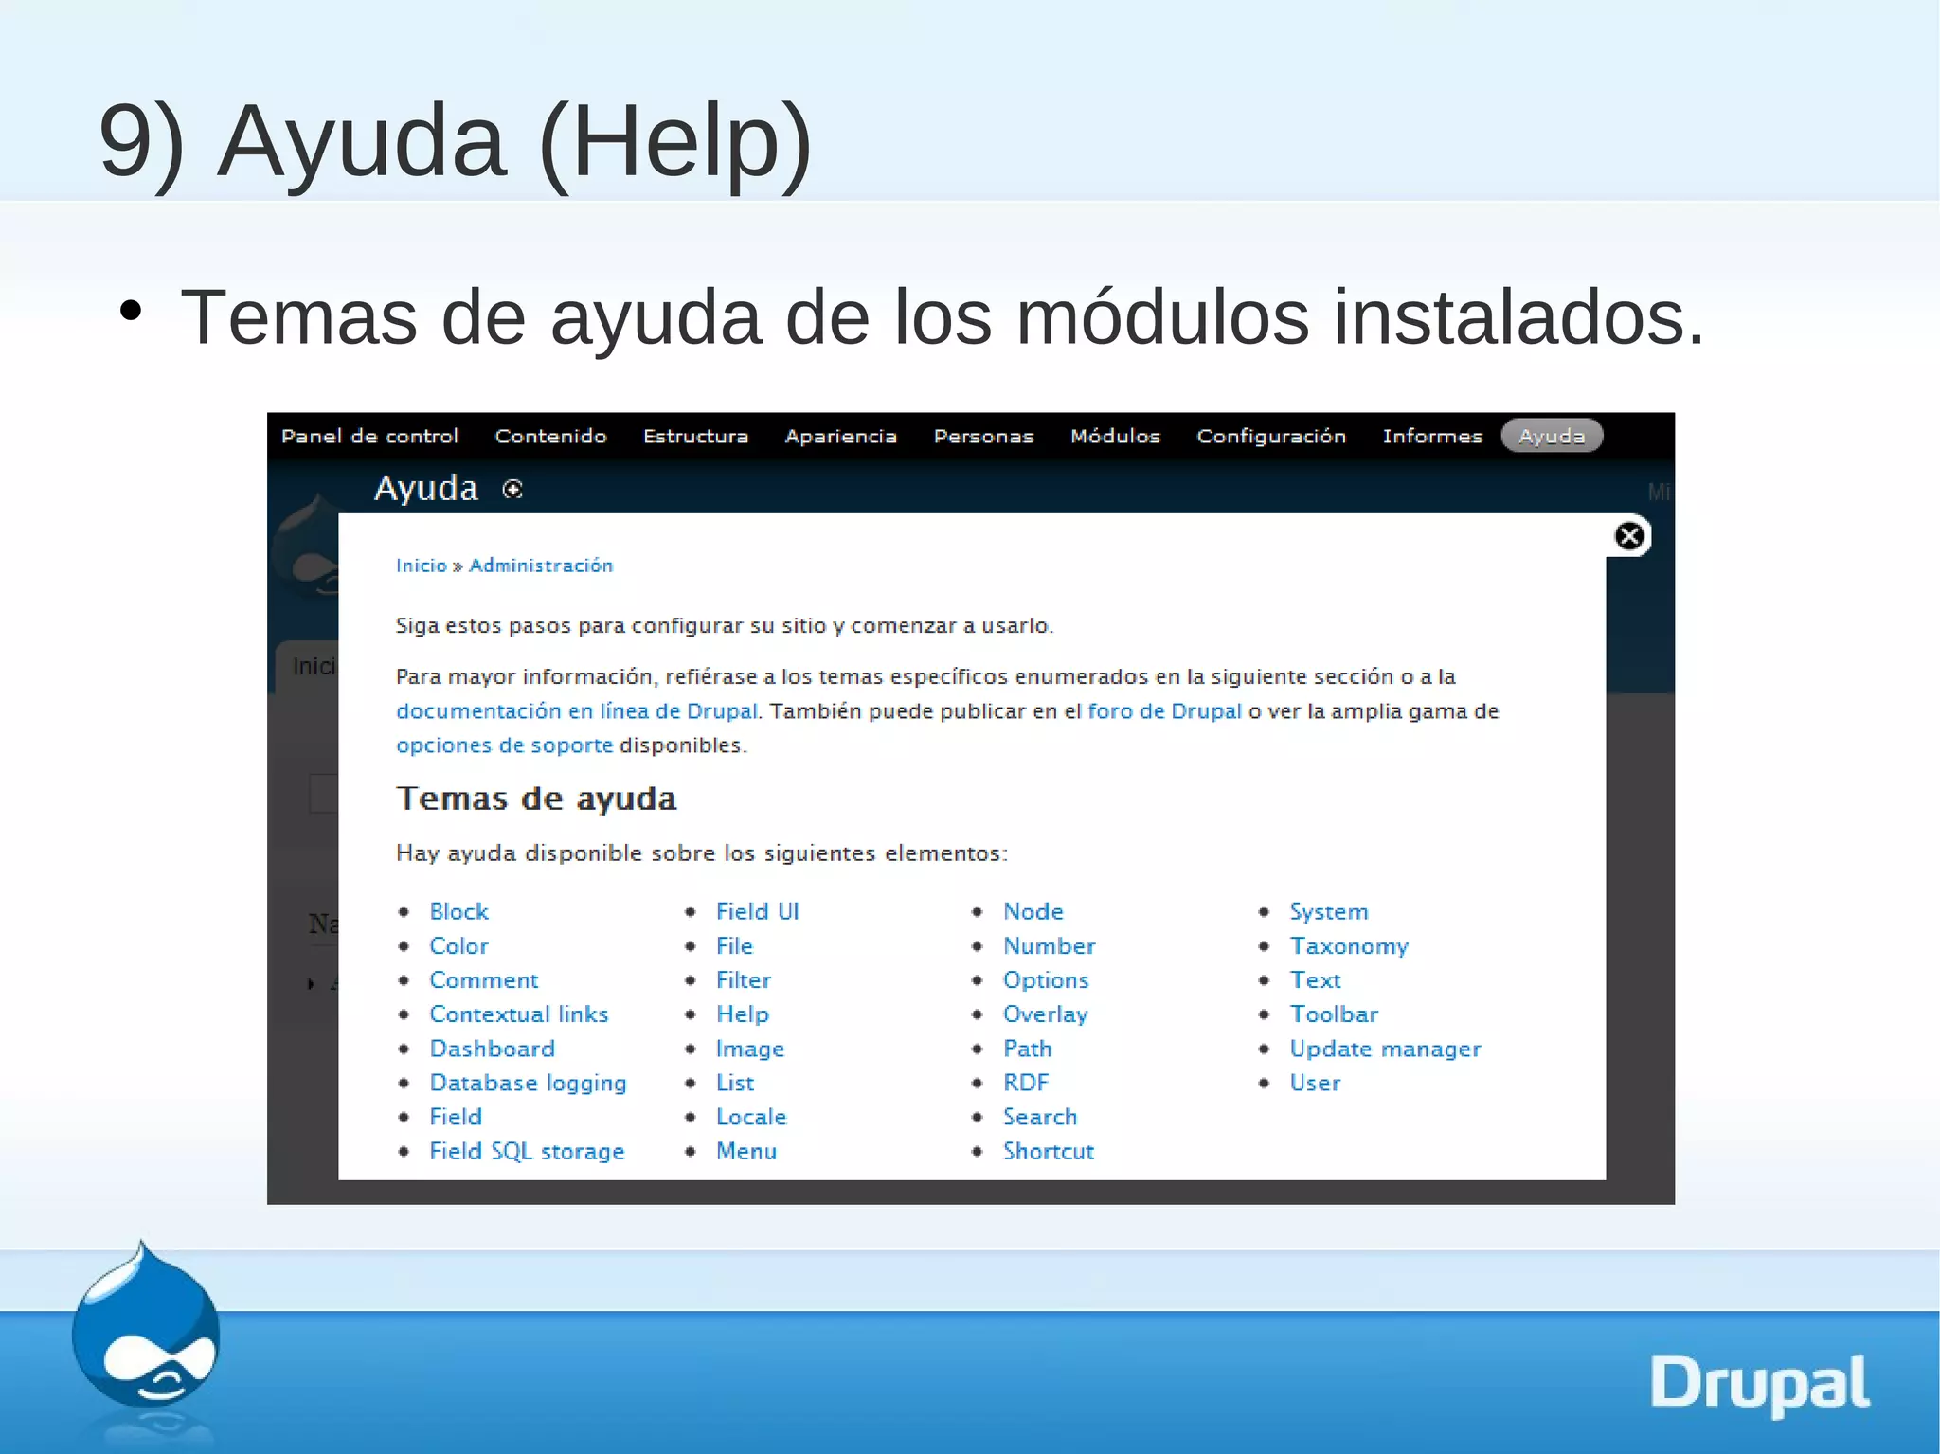
Task: Open the RDF help topic
Action: click(1026, 1083)
